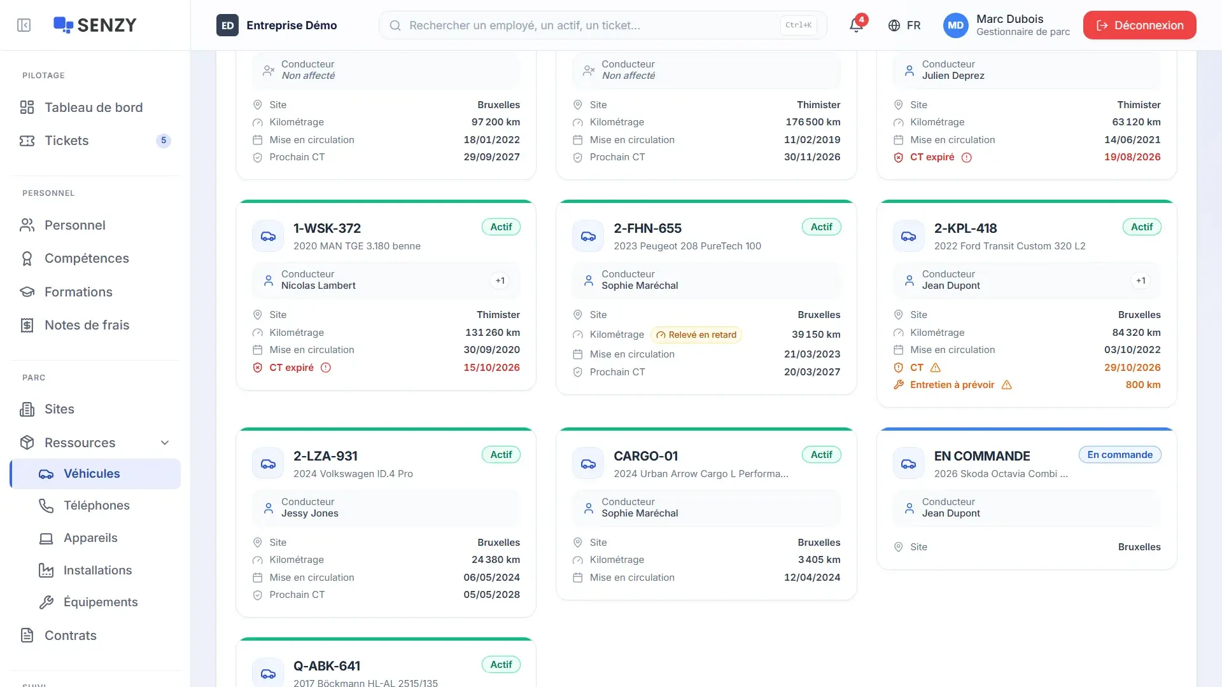Click the search magnifier icon
The width and height of the screenshot is (1222, 687).
click(395, 25)
